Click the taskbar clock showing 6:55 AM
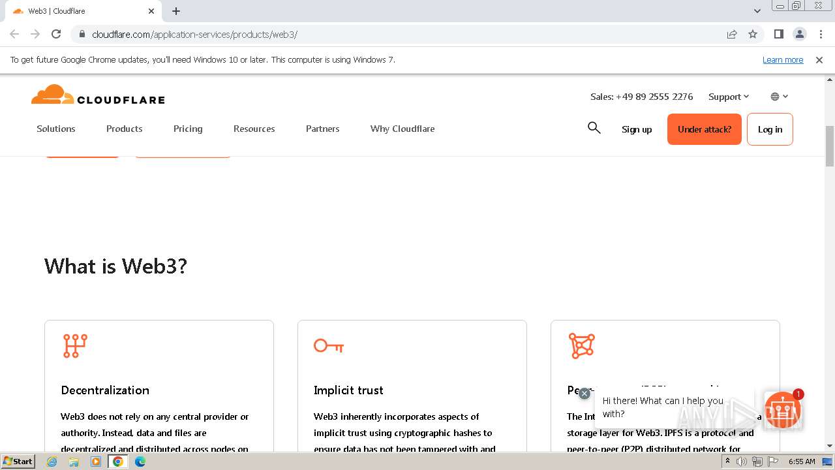This screenshot has width=835, height=470. [x=802, y=462]
